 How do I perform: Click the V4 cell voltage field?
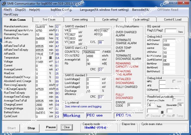[x=74, y=31]
